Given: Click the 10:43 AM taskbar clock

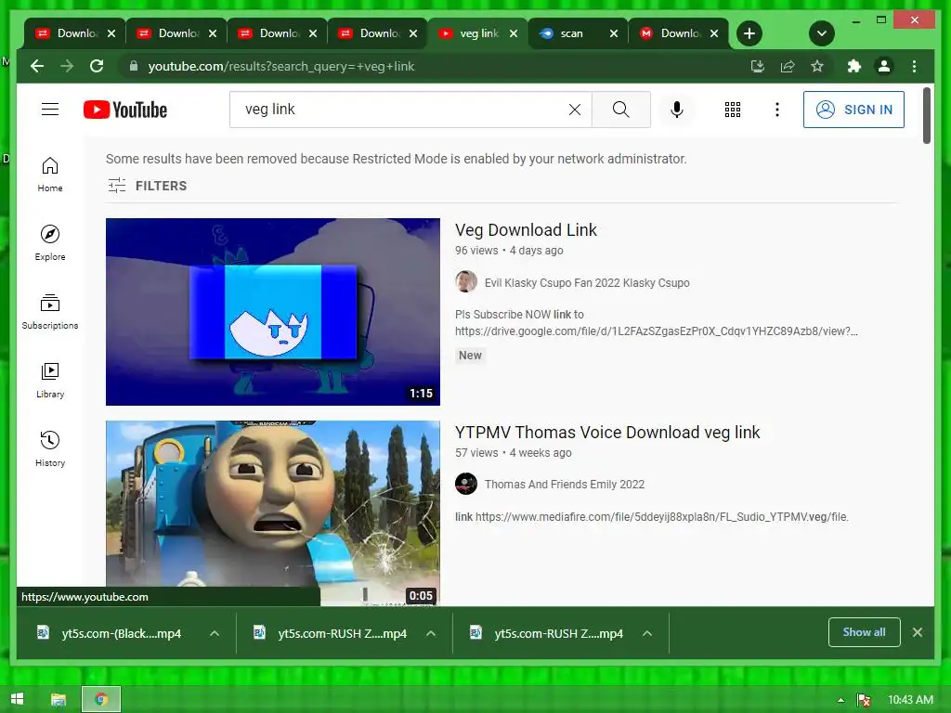Looking at the screenshot, I should [910, 700].
